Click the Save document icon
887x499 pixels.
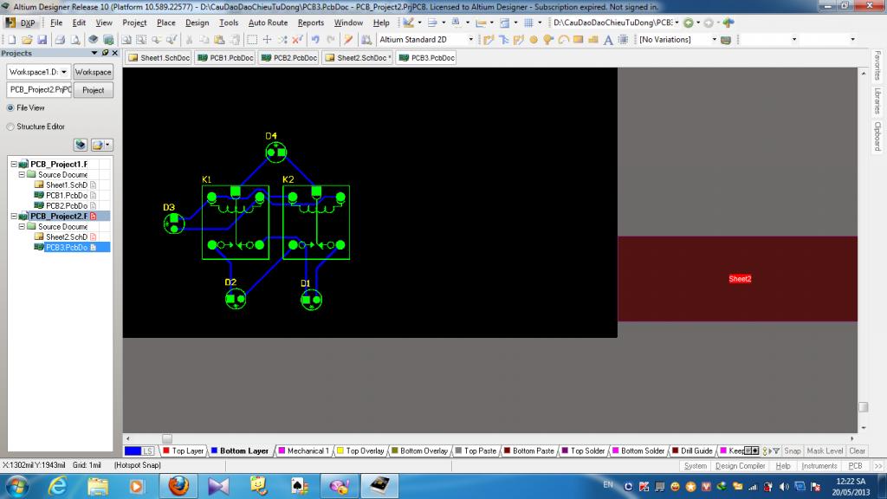click(42, 40)
